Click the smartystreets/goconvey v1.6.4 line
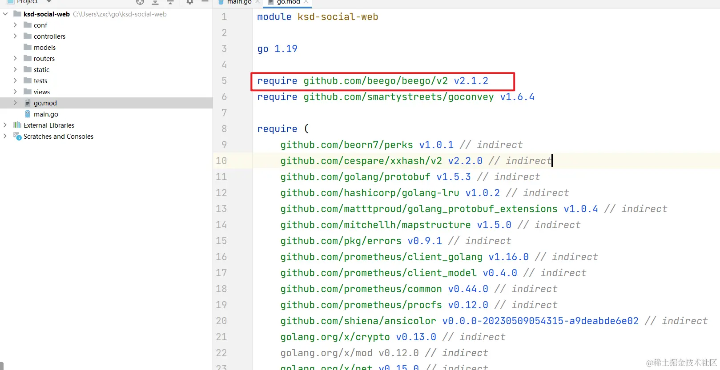This screenshot has height=370, width=720. pos(396,97)
